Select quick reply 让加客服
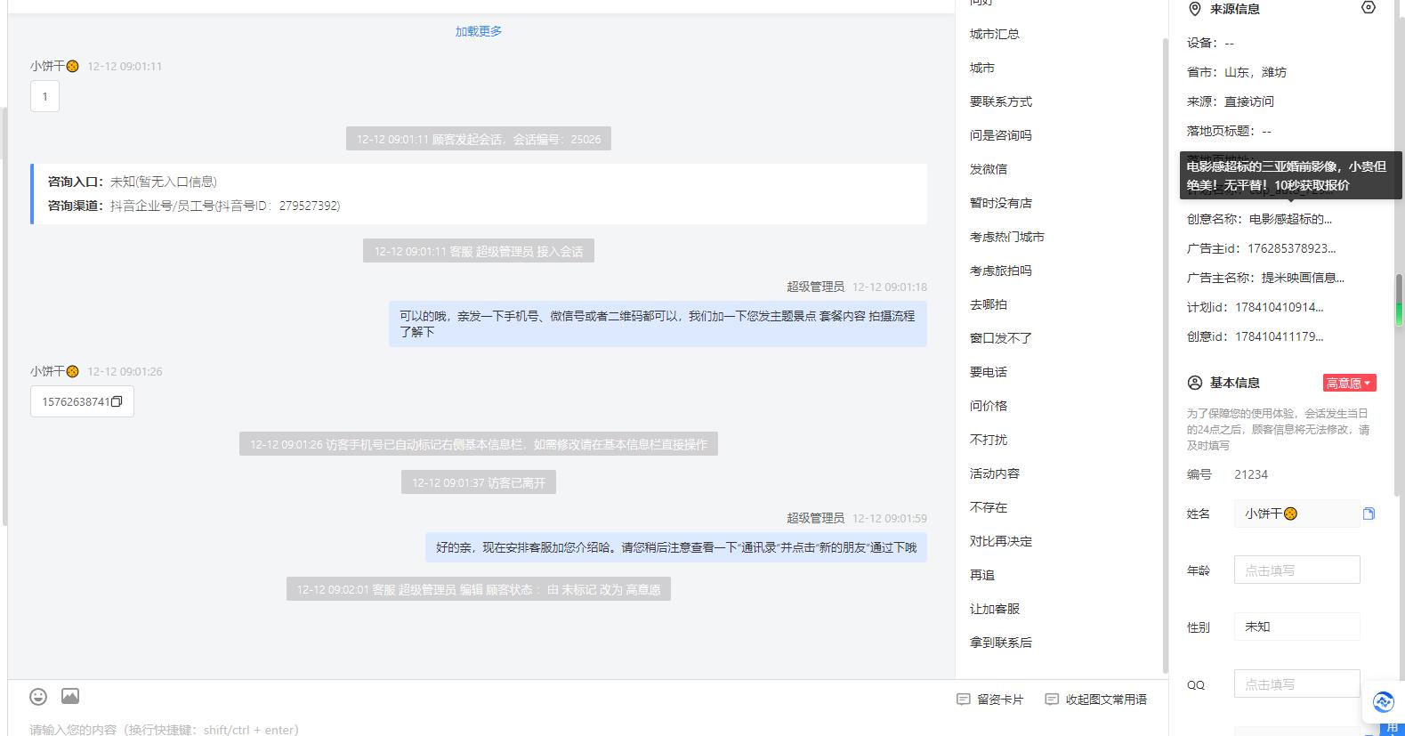1405x736 pixels. click(x=995, y=609)
